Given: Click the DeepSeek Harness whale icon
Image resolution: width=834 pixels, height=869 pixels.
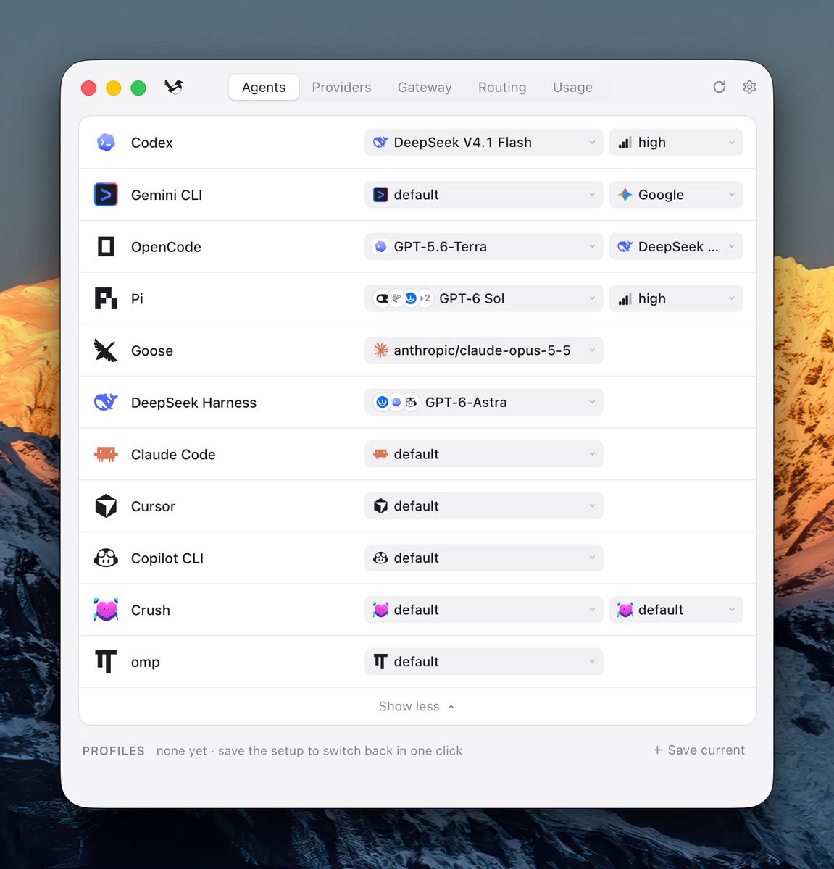Looking at the screenshot, I should point(106,402).
